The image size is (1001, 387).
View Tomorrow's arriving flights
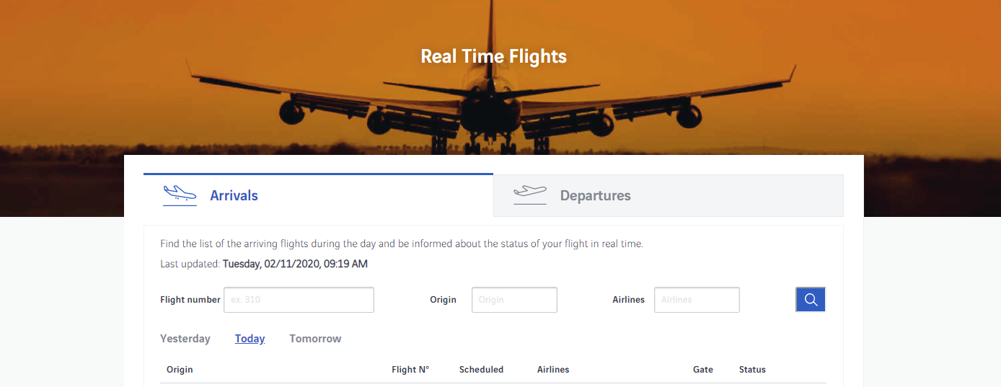pos(315,339)
